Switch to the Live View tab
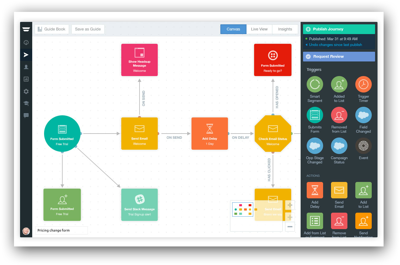 [x=259, y=29]
